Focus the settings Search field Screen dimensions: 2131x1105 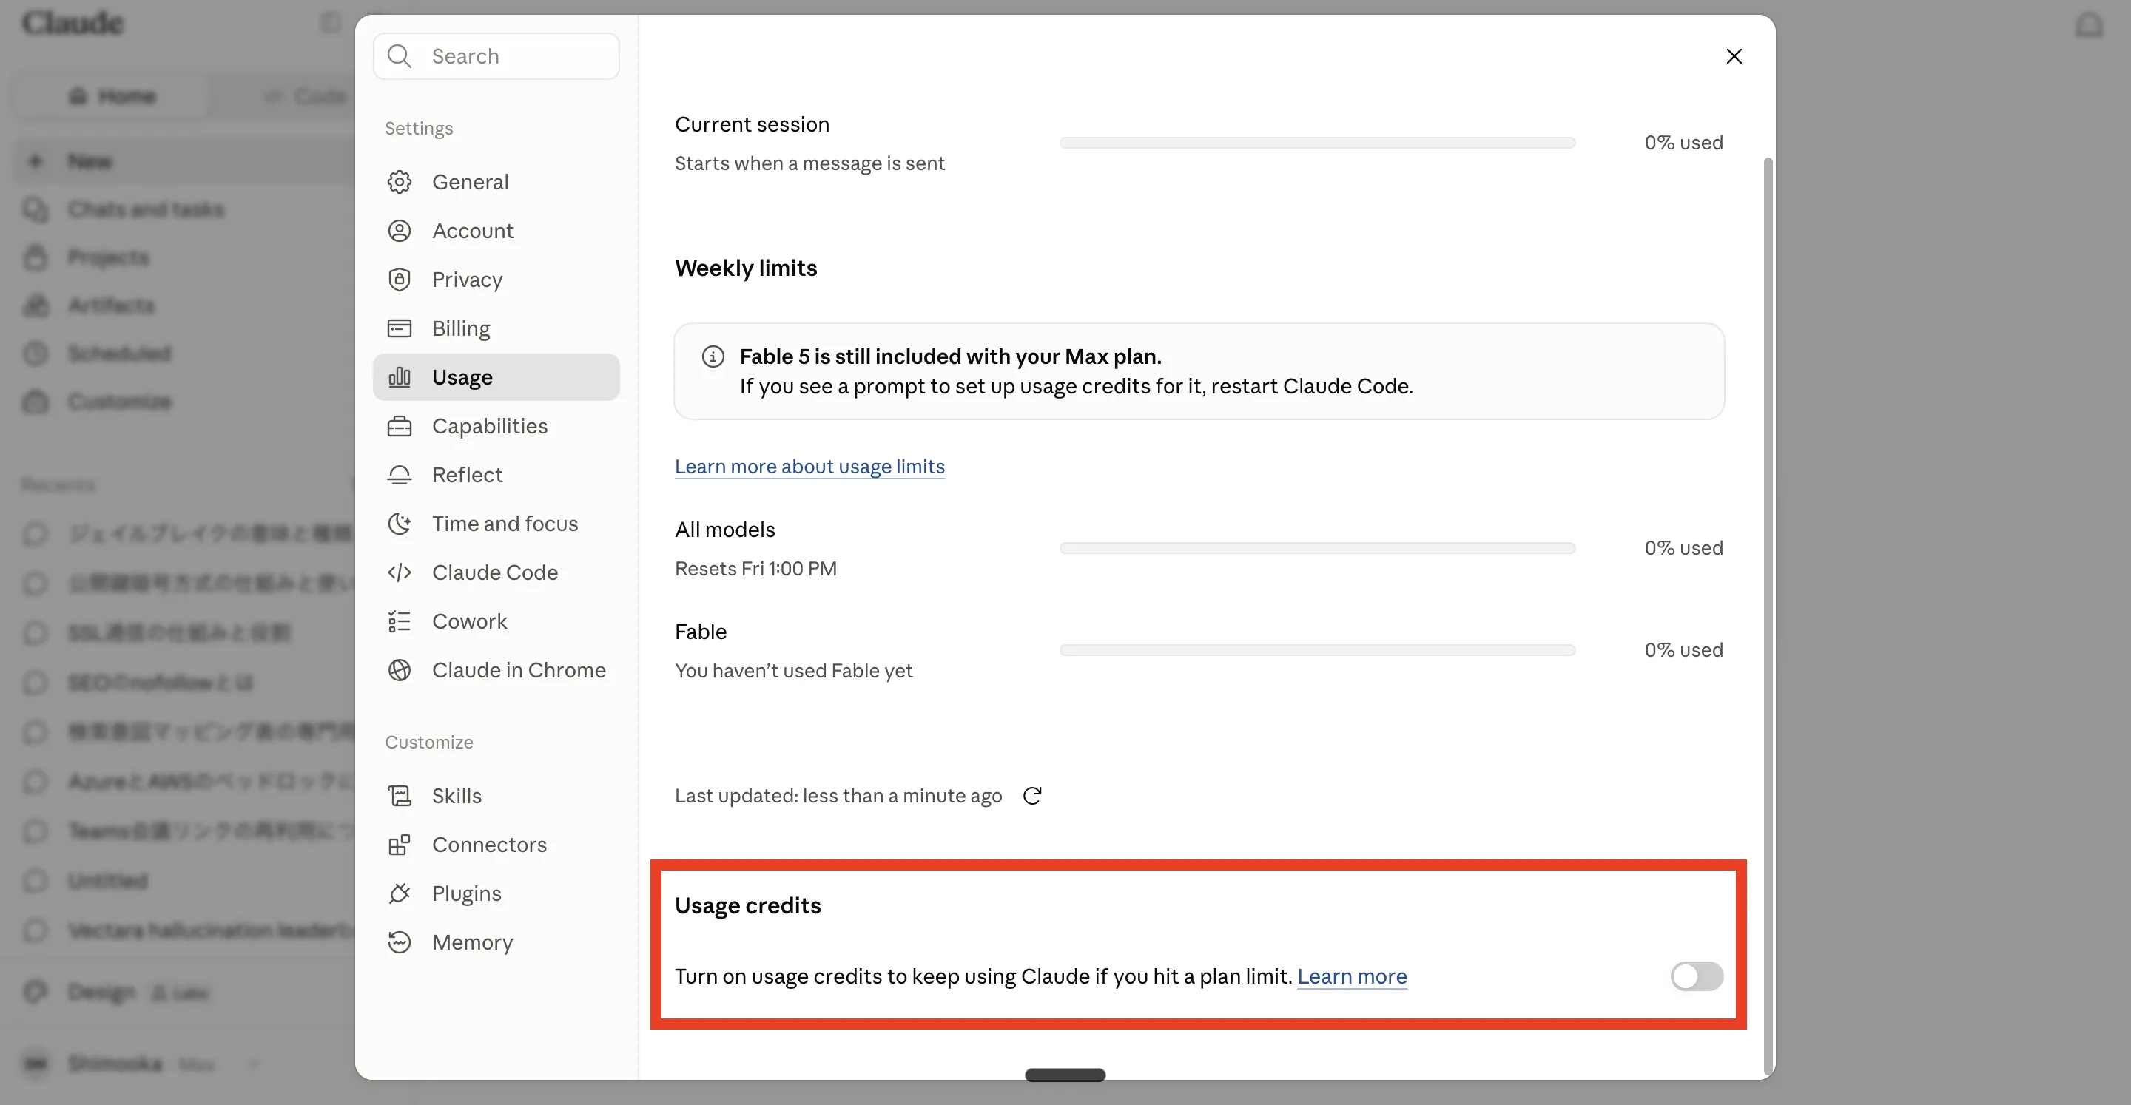point(496,56)
